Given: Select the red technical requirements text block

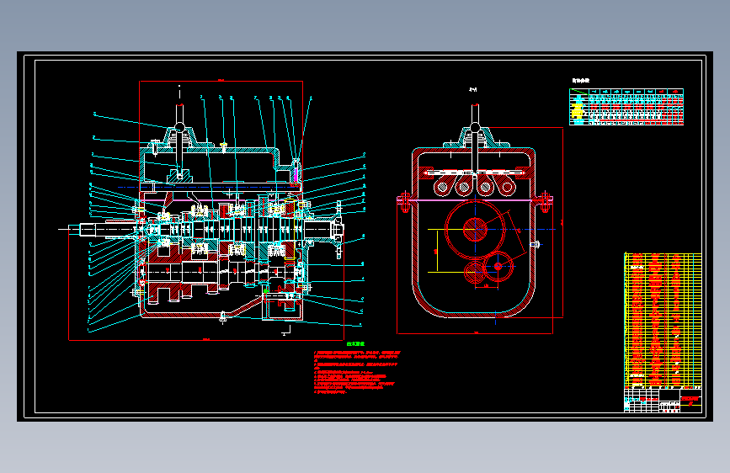Looking at the screenshot, I should pyautogui.click(x=357, y=372).
